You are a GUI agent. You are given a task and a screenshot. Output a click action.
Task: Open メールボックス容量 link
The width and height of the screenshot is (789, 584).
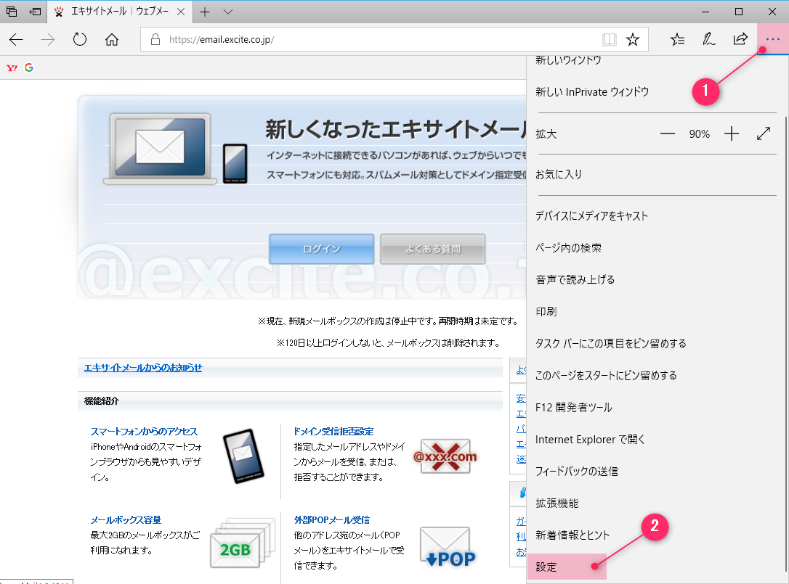[x=126, y=519]
